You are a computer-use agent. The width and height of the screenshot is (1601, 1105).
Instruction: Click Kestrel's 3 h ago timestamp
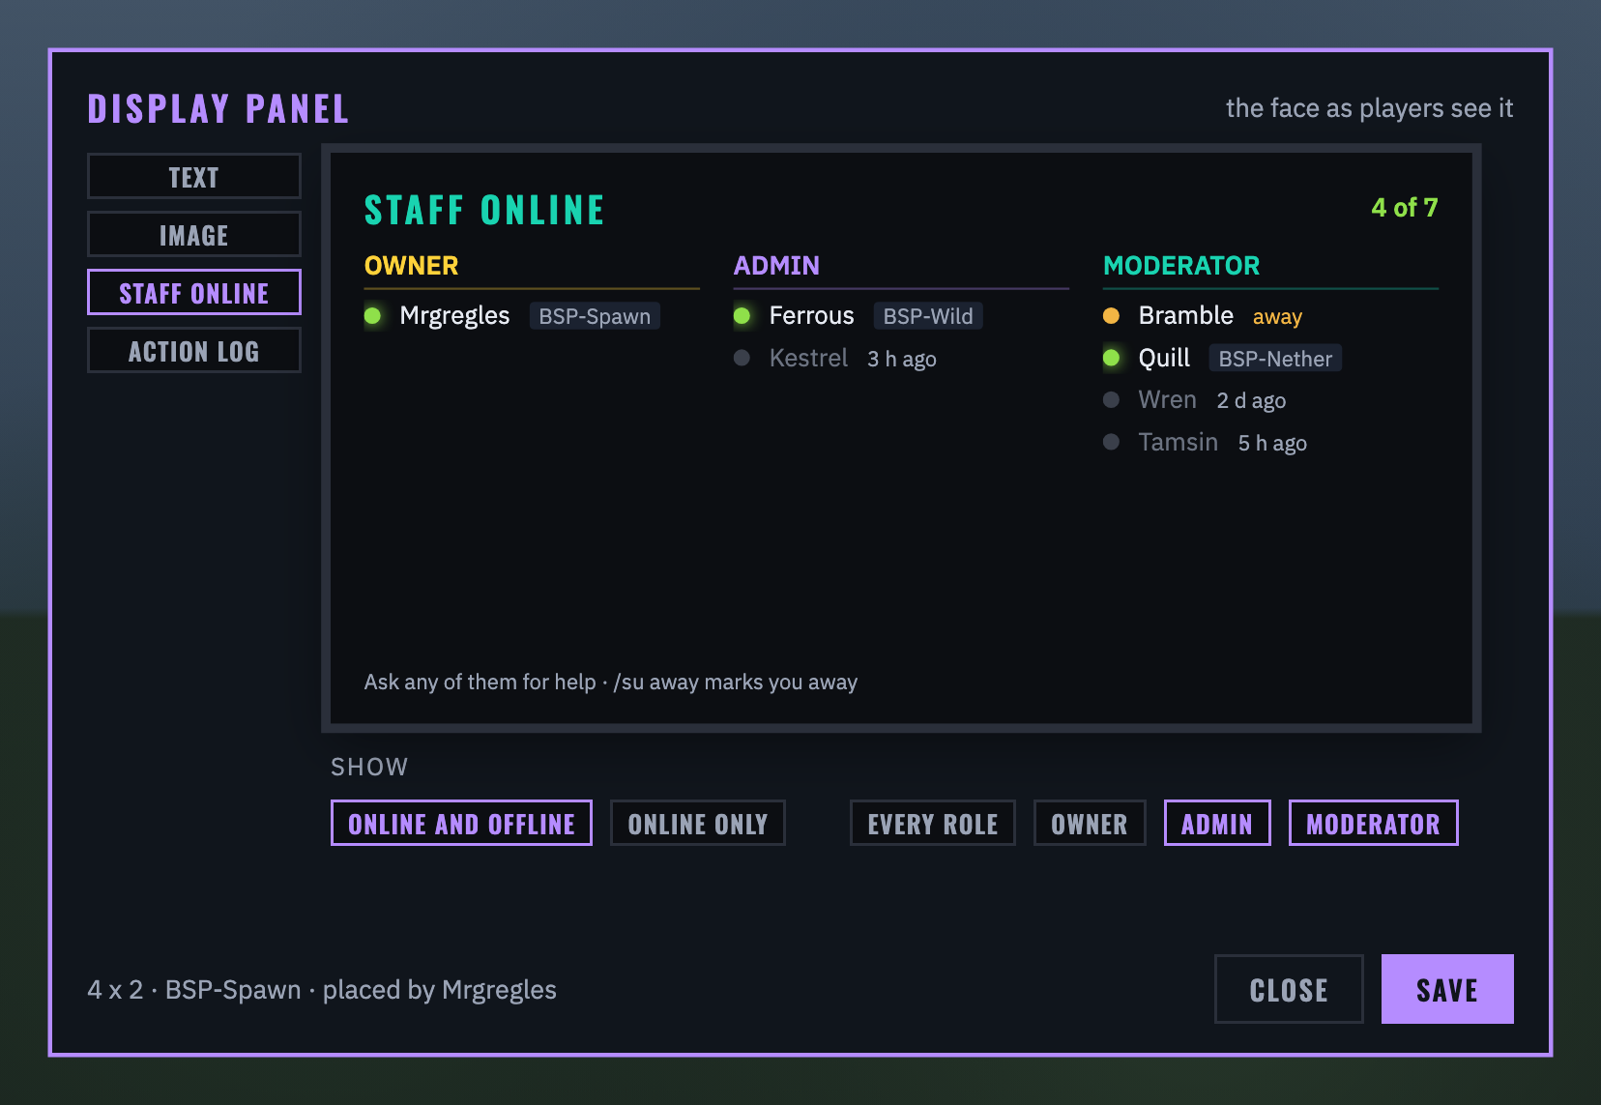point(902,359)
